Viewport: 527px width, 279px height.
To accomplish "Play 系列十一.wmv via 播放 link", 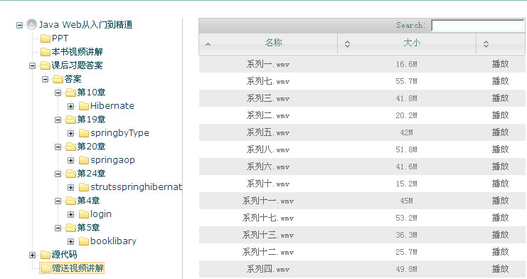I will click(x=501, y=201).
